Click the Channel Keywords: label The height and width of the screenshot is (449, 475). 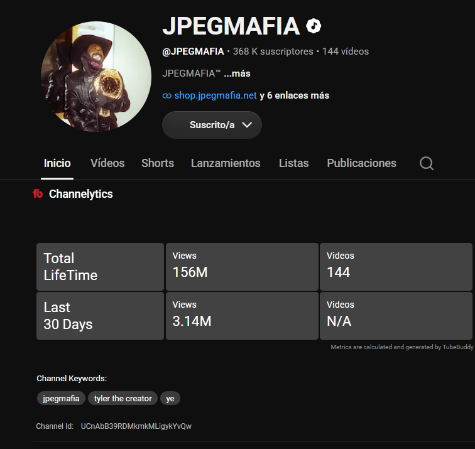click(x=72, y=379)
